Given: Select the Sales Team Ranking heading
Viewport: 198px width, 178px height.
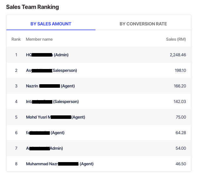Looking at the screenshot, I should pyautogui.click(x=32, y=7).
